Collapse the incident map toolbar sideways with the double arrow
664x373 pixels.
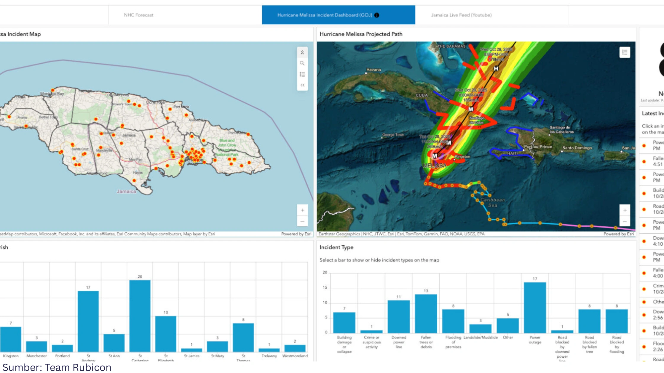[x=302, y=85]
